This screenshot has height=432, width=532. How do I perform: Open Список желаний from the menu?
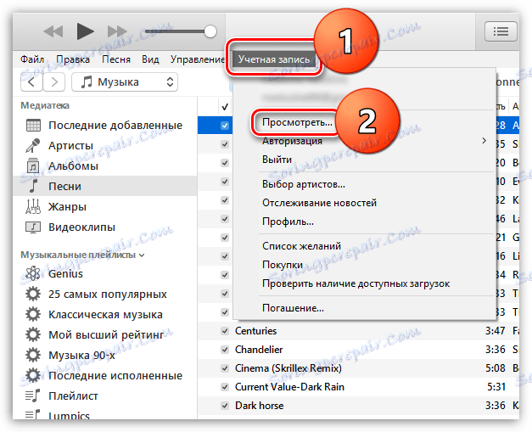[301, 246]
